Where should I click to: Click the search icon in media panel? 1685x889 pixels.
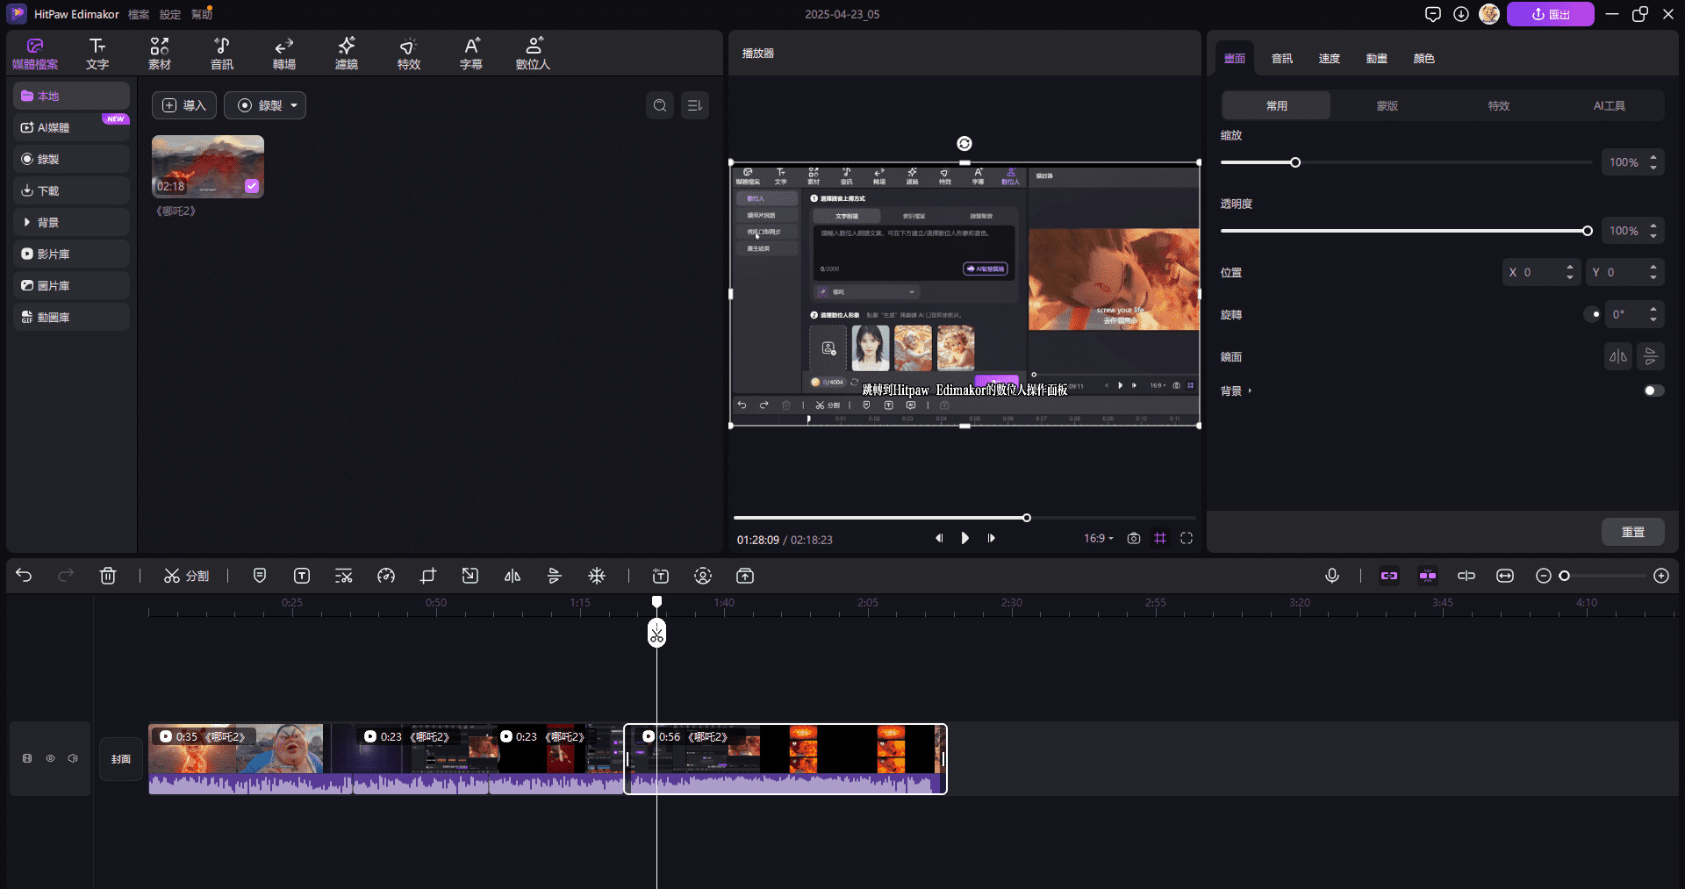tap(660, 105)
